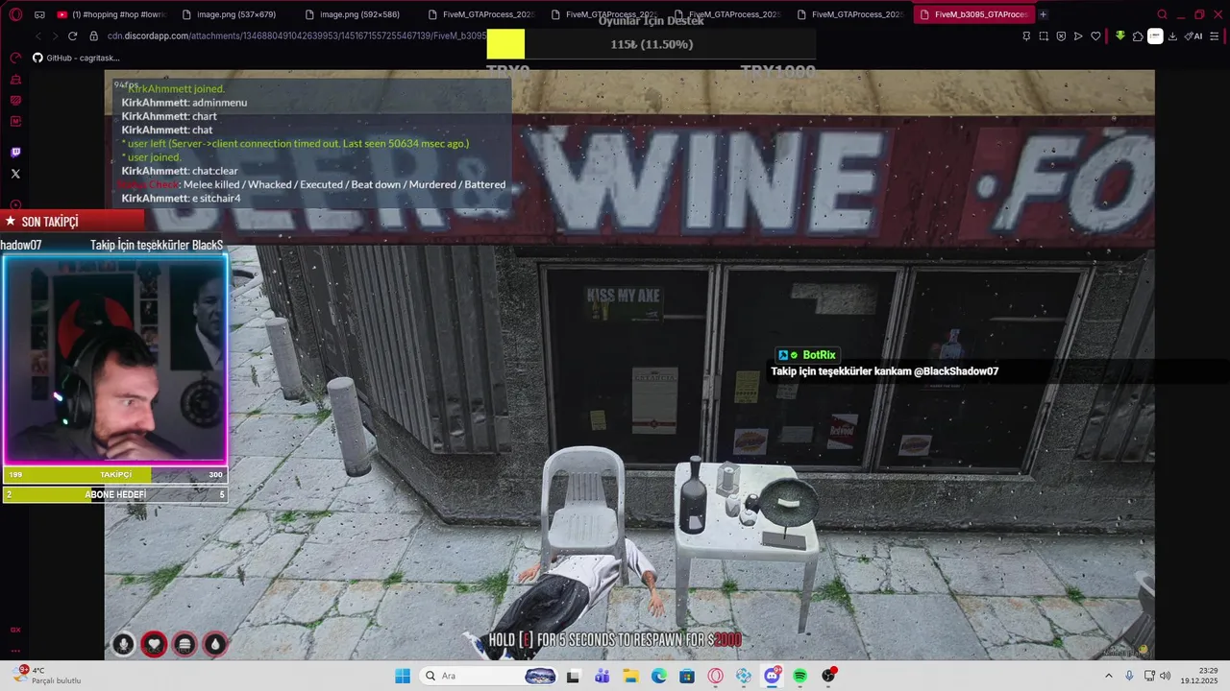Click the cdn.discordapp.com address bar

(296, 36)
